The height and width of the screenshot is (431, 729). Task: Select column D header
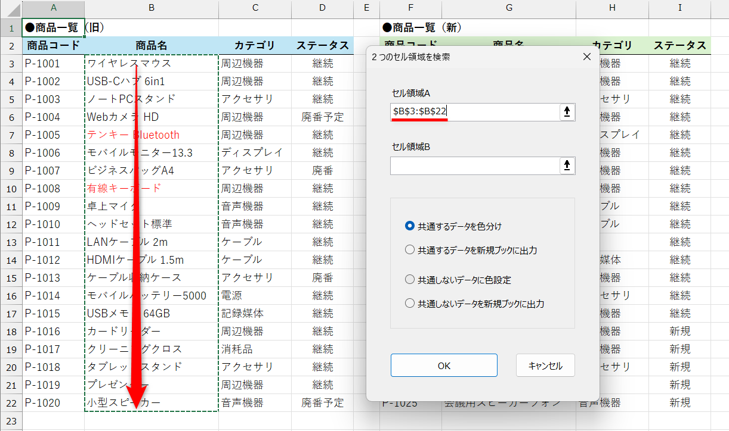pyautogui.click(x=323, y=8)
